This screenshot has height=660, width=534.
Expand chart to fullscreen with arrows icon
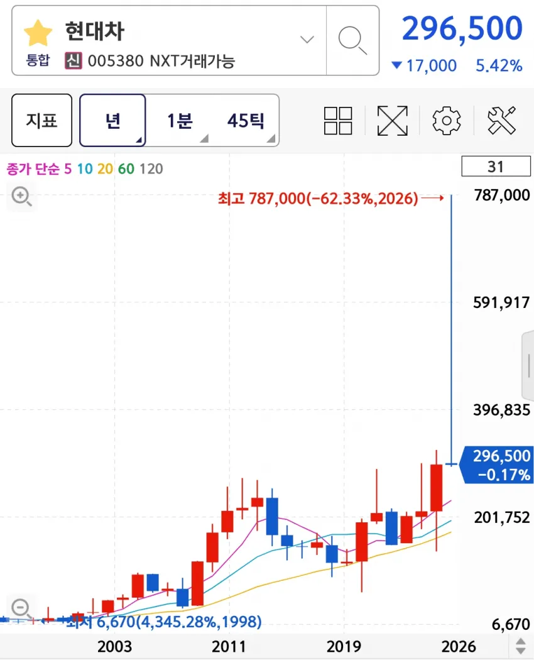click(392, 121)
